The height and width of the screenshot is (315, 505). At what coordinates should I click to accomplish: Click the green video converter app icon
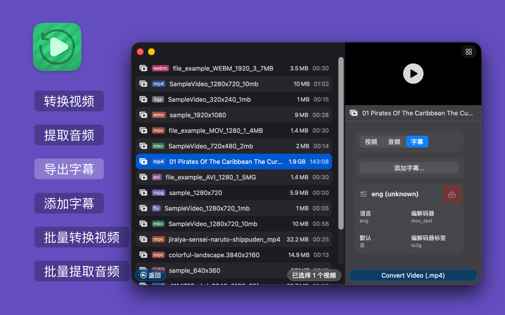[x=57, y=47]
